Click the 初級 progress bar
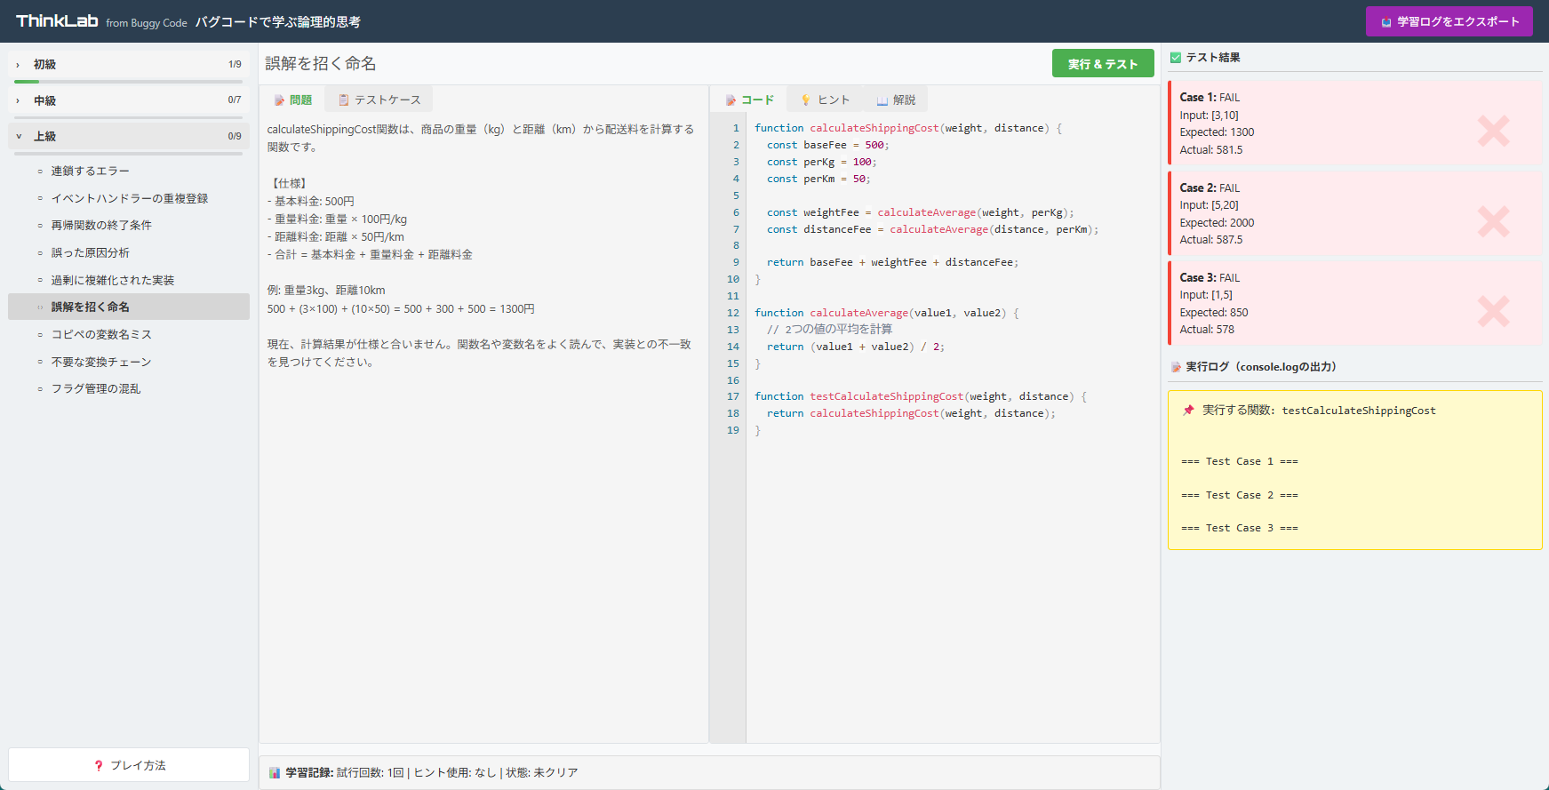 coord(128,82)
